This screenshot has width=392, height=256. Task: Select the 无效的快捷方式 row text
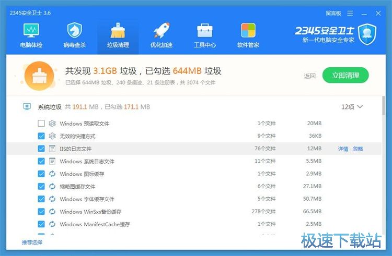(77, 136)
